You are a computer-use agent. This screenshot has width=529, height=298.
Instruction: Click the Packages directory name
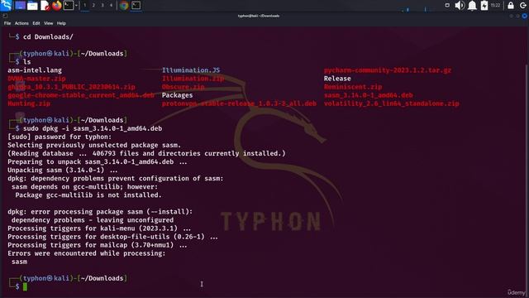177,95
